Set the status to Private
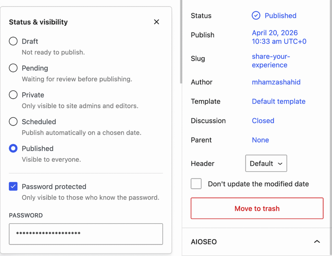Screen dimensions: 332x256 click(13, 95)
